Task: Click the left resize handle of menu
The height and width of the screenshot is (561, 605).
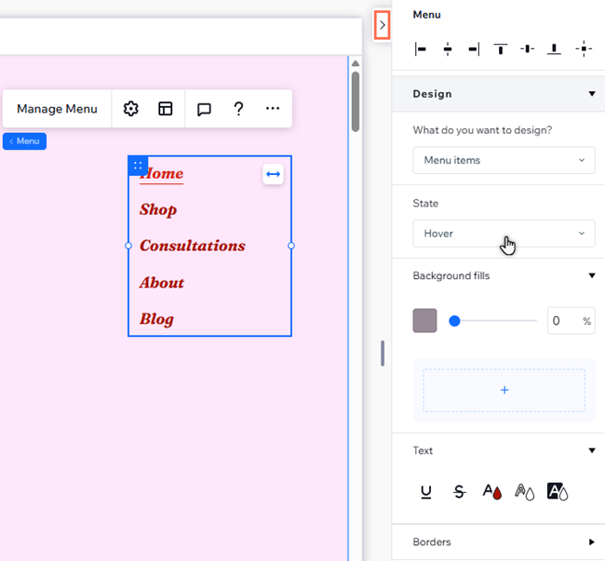Action: pyautogui.click(x=128, y=246)
